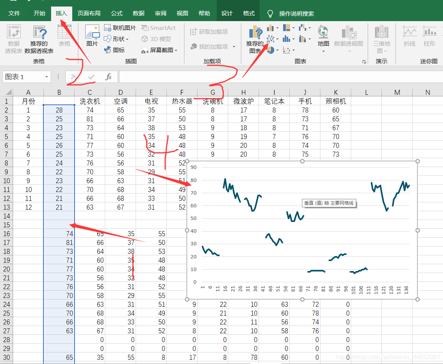Insert Online Pictures (联机图片)
Image resolution: width=443 pixels, height=364 pixels.
(120, 28)
